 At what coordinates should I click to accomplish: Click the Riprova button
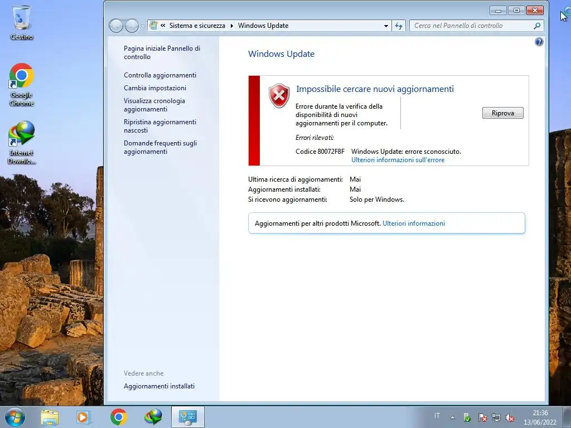(502, 113)
